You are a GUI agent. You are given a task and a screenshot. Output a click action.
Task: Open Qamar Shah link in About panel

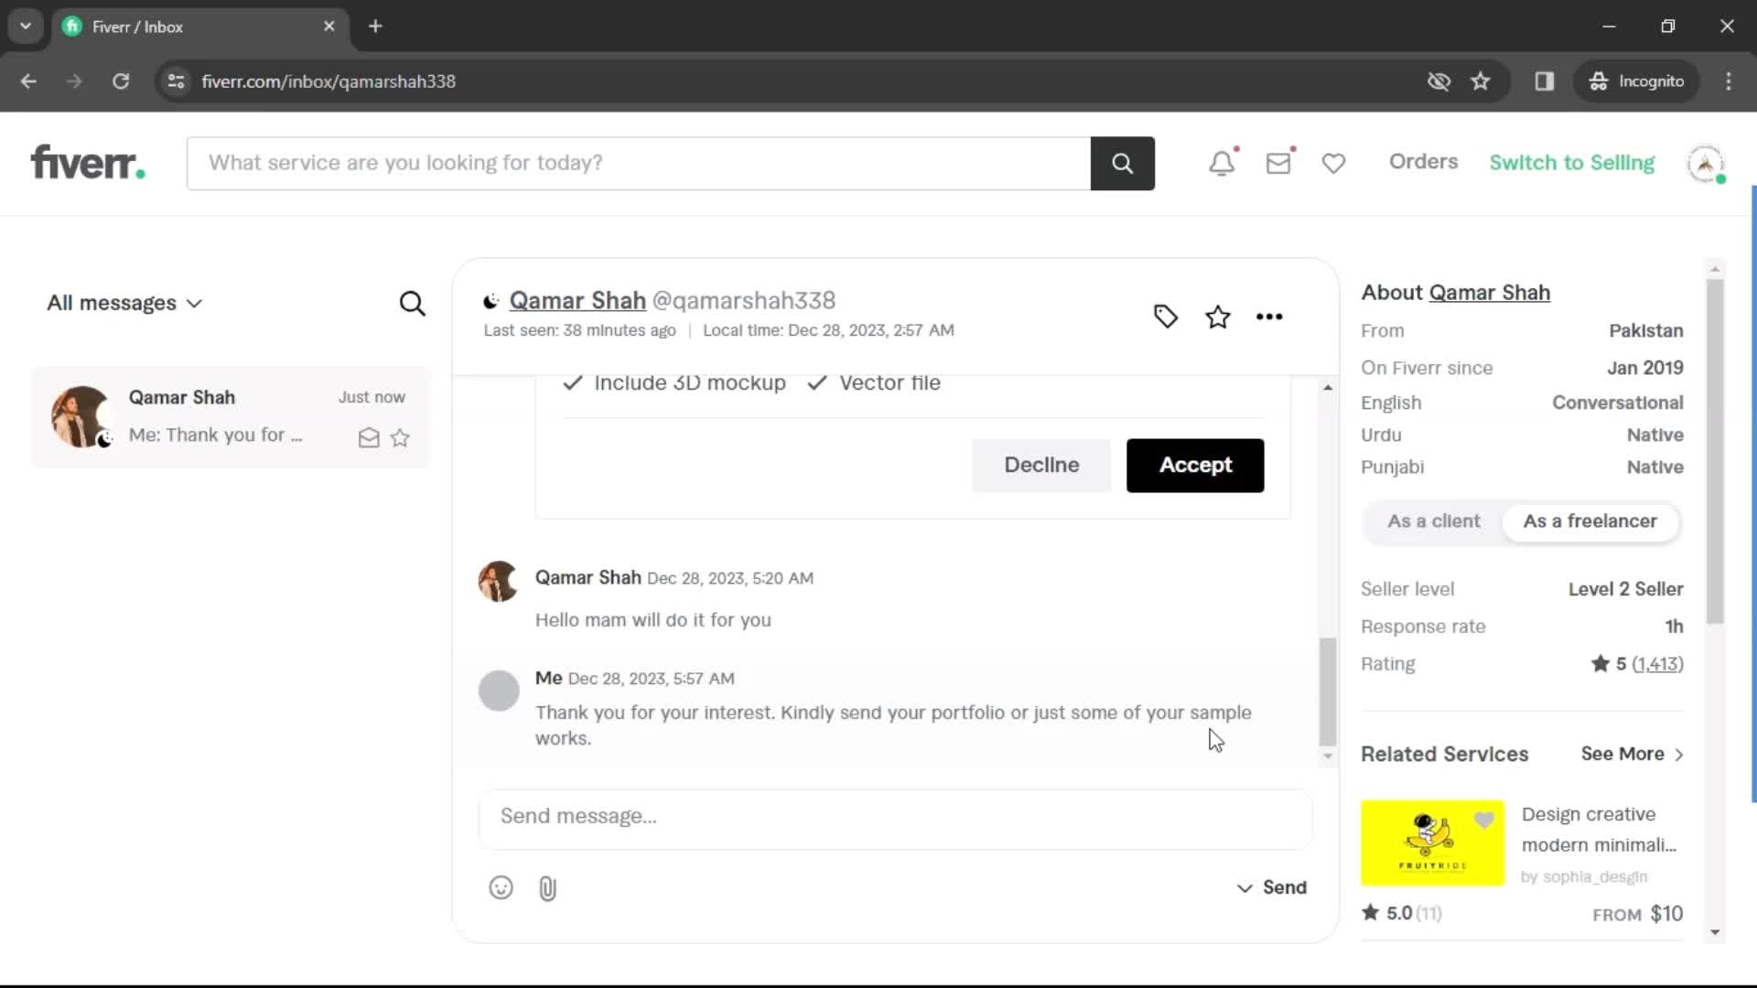(1489, 293)
